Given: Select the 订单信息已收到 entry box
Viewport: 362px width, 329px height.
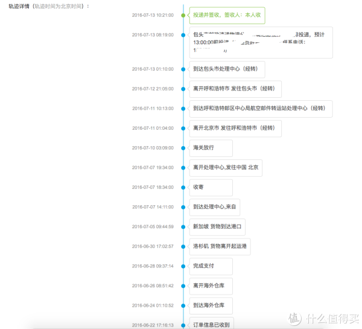Looking at the screenshot, I should (211, 324).
